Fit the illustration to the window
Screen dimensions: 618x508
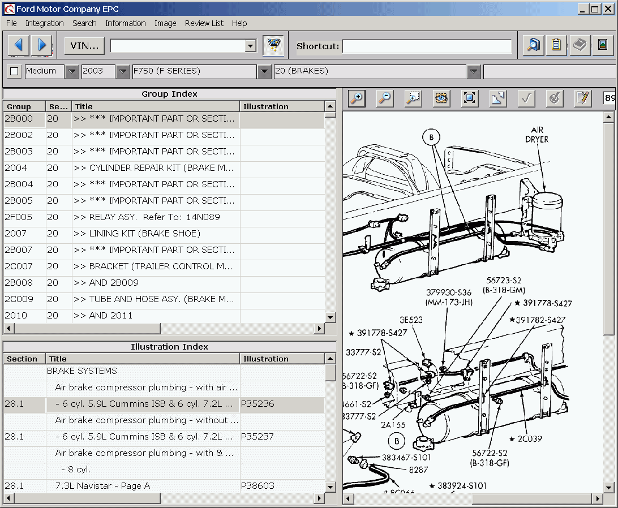click(x=470, y=98)
